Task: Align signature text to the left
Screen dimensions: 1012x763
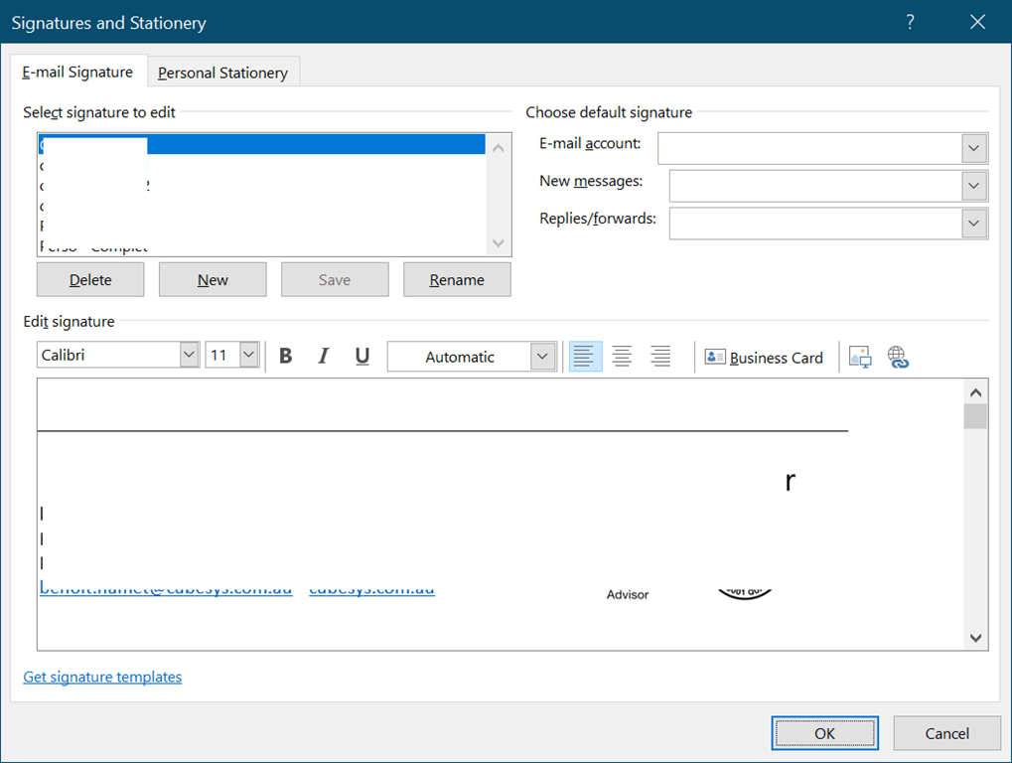Action: click(x=585, y=357)
